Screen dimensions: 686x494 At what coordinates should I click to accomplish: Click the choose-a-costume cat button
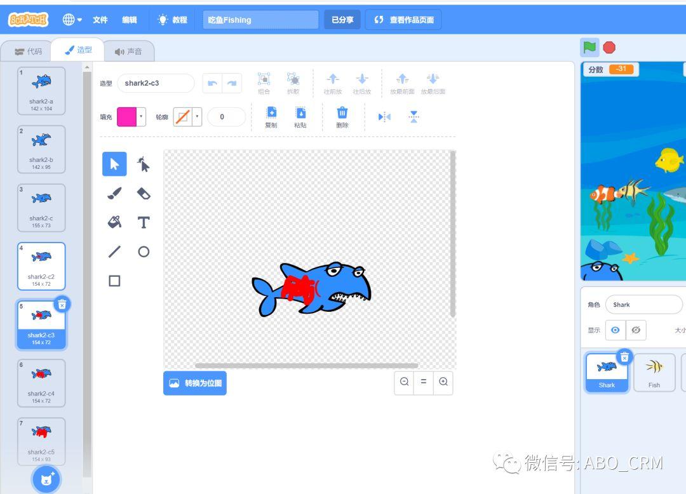[46, 479]
